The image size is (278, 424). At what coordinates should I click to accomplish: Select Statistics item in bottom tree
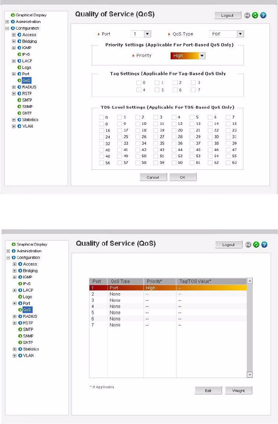31,349
